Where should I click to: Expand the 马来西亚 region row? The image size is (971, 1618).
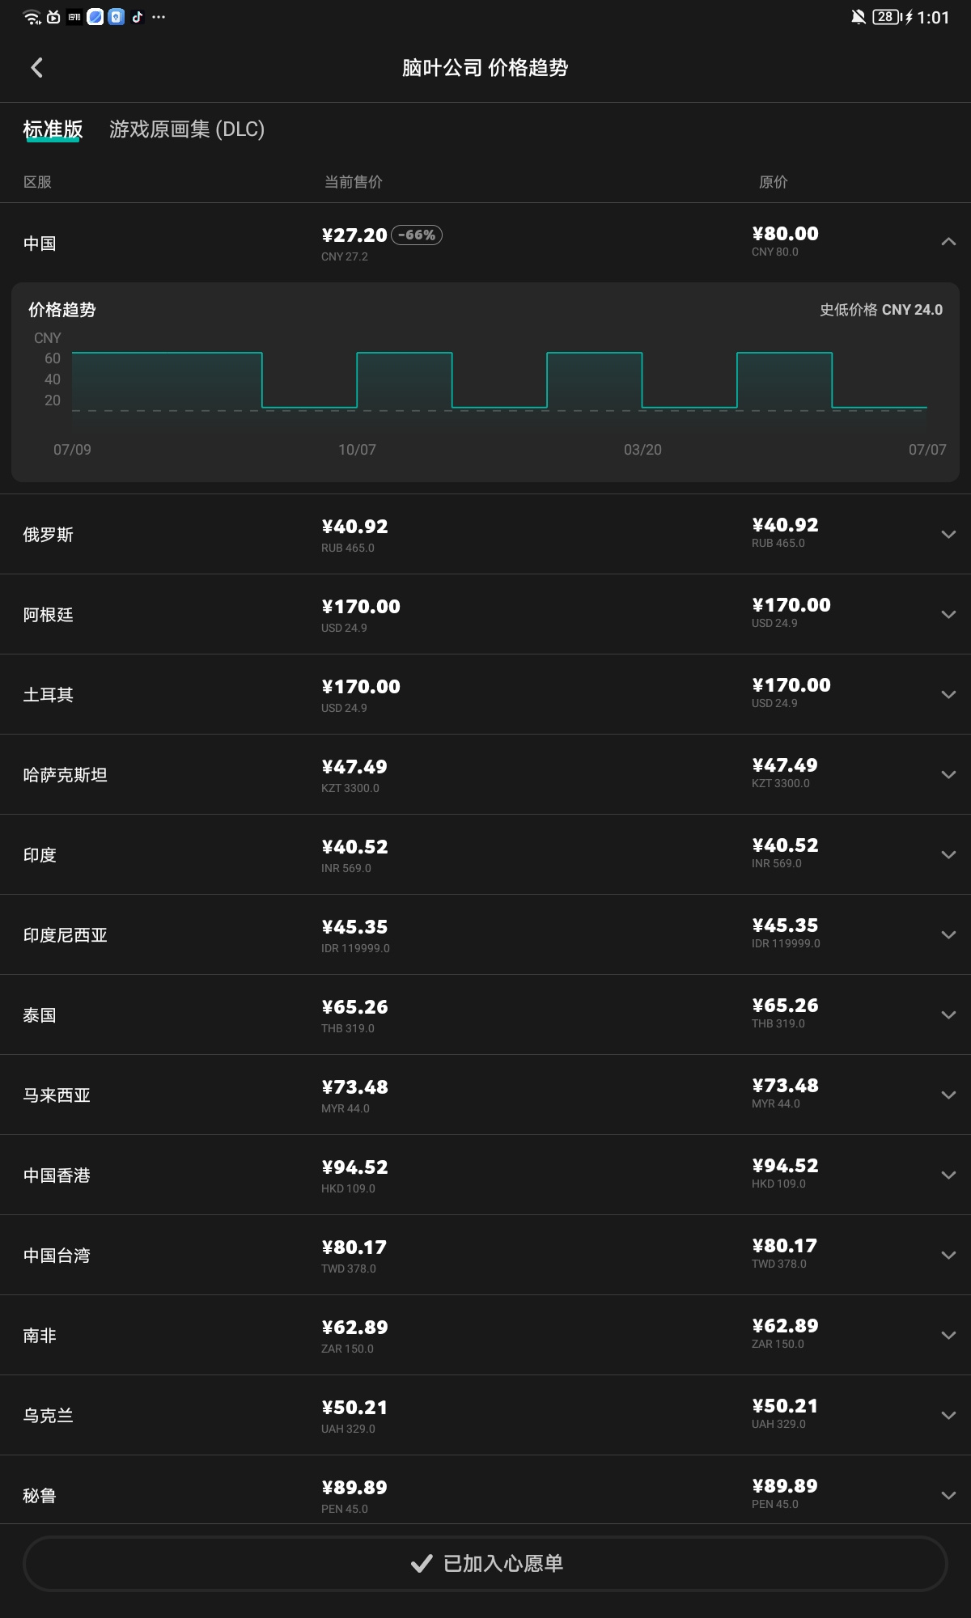(x=948, y=1095)
